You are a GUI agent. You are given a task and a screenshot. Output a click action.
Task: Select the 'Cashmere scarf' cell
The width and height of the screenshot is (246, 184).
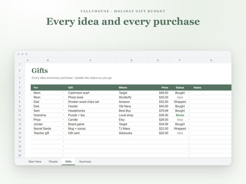click(x=90, y=93)
